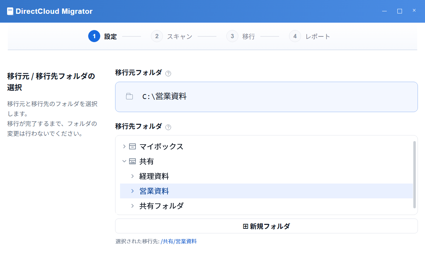
Task: Select the 営業資料 destination folder
Action: pyautogui.click(x=266, y=191)
